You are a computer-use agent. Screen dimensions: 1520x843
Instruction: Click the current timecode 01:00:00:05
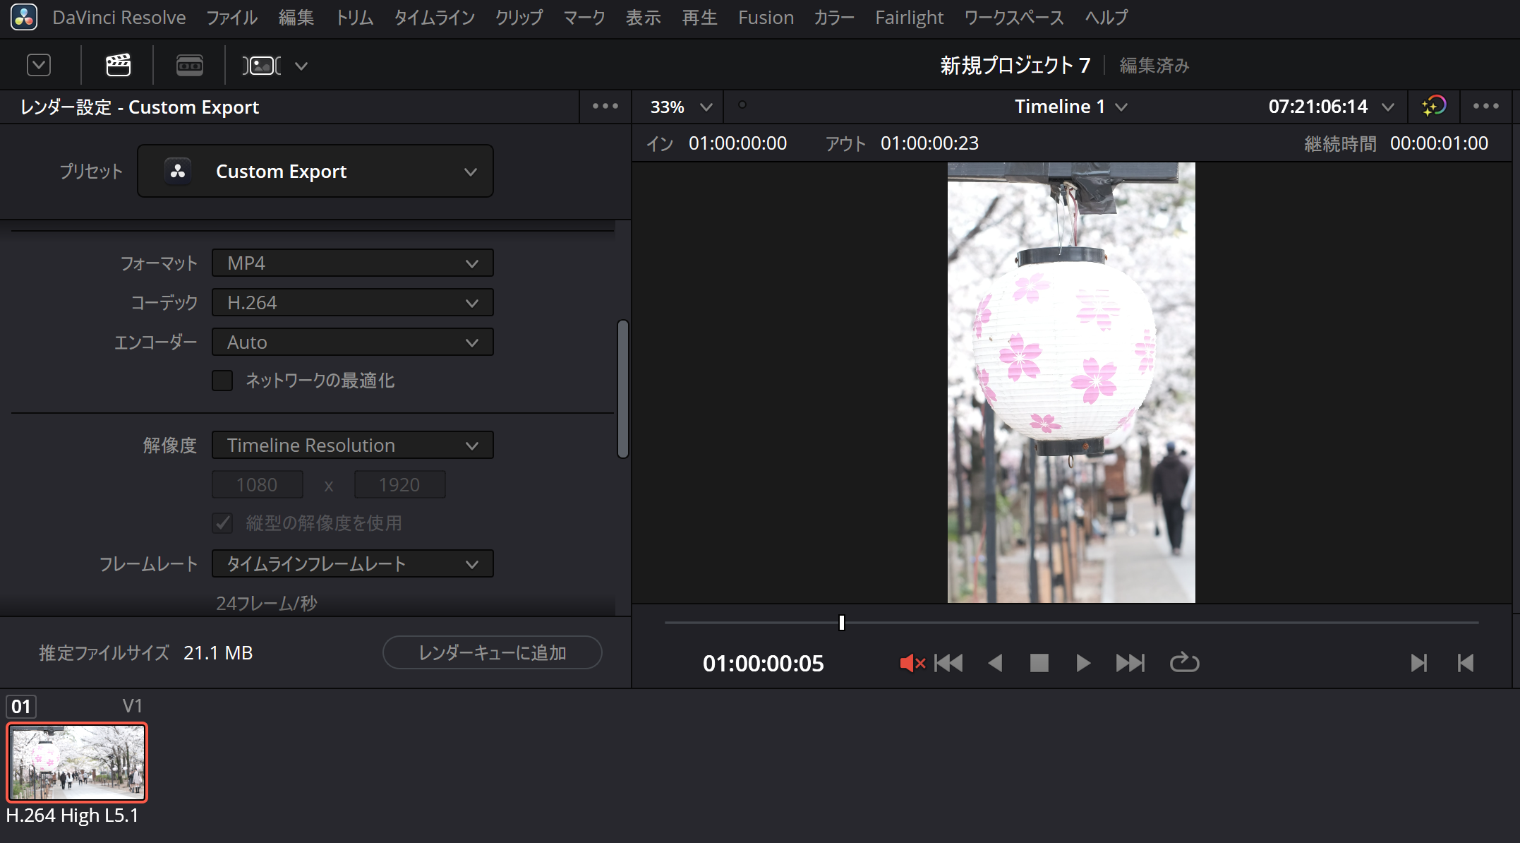coord(763,664)
